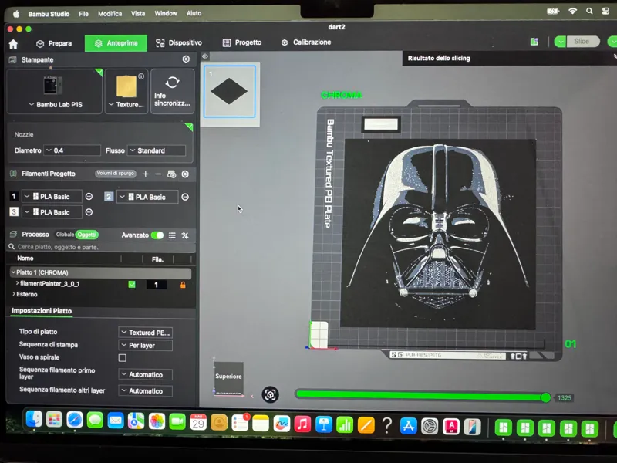Click compare presets icon next to Avanzato
The image size is (617, 463).
185,235
